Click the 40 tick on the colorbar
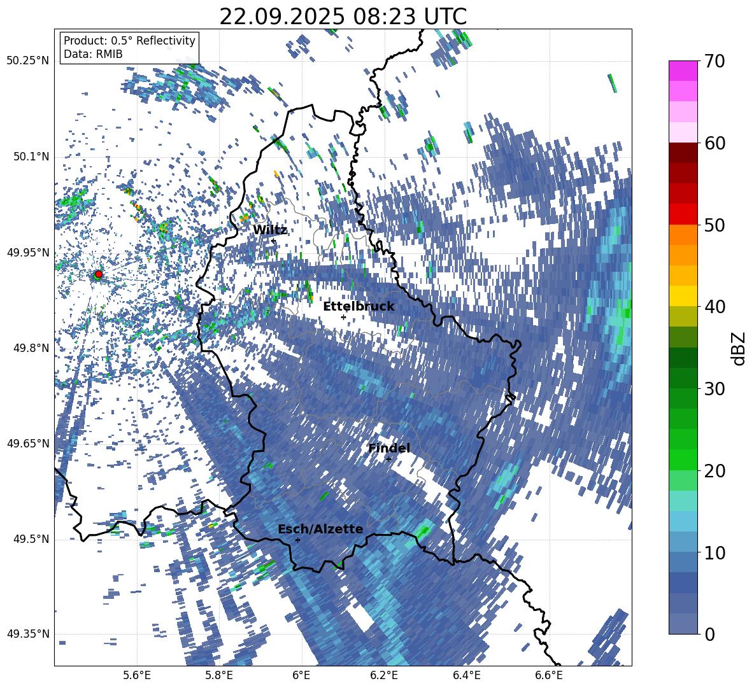The image size is (754, 688). coord(715,307)
